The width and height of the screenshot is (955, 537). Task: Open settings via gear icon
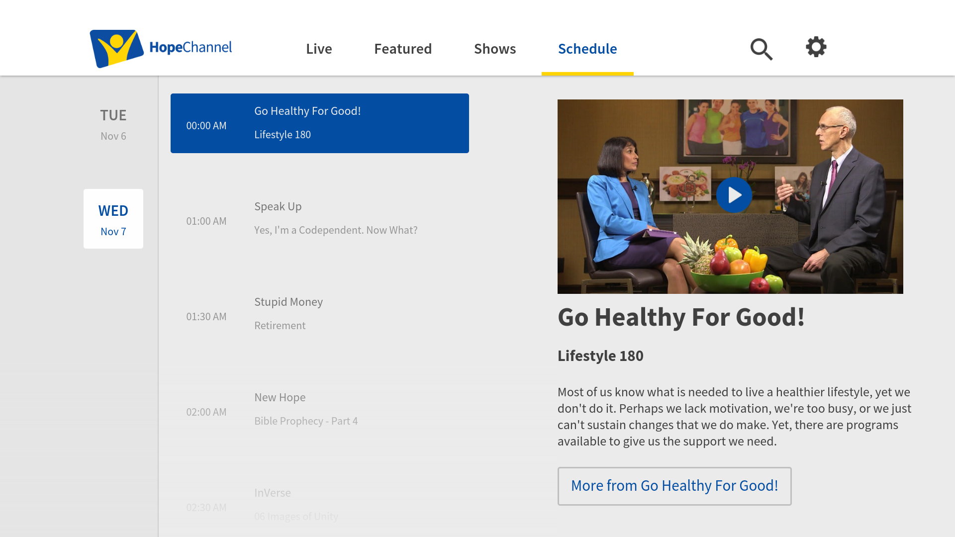click(816, 47)
